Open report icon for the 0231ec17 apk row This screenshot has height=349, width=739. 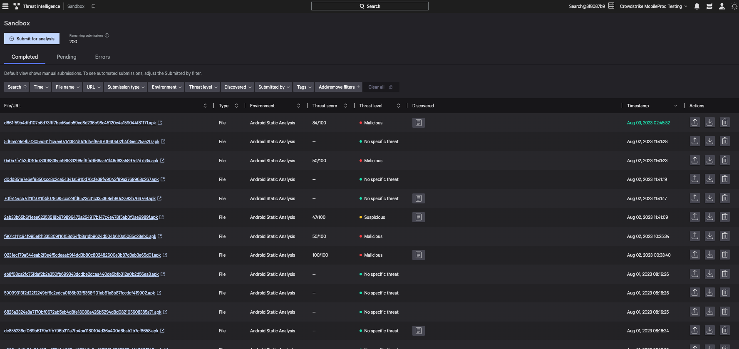pos(419,255)
